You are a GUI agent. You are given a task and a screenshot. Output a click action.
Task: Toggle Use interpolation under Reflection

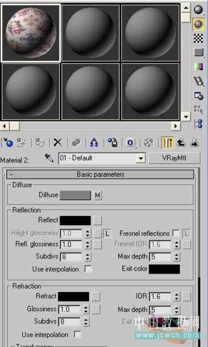pyautogui.click(x=88, y=269)
